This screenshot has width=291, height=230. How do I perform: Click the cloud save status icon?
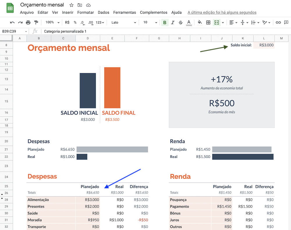pyautogui.click(x=88, y=5)
